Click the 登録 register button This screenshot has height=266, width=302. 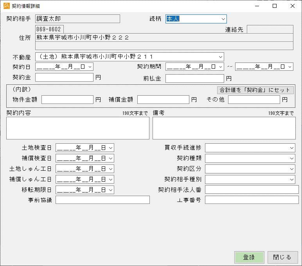[249, 257]
